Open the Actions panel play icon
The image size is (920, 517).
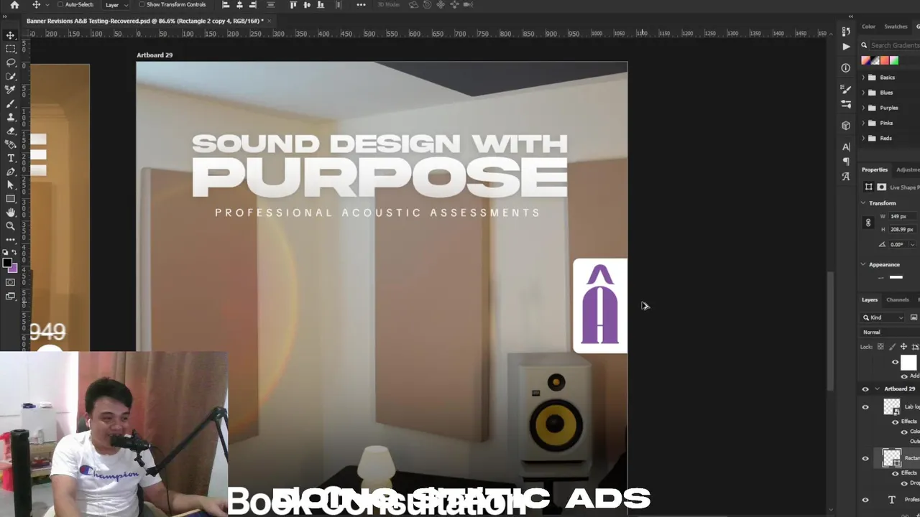[846, 46]
